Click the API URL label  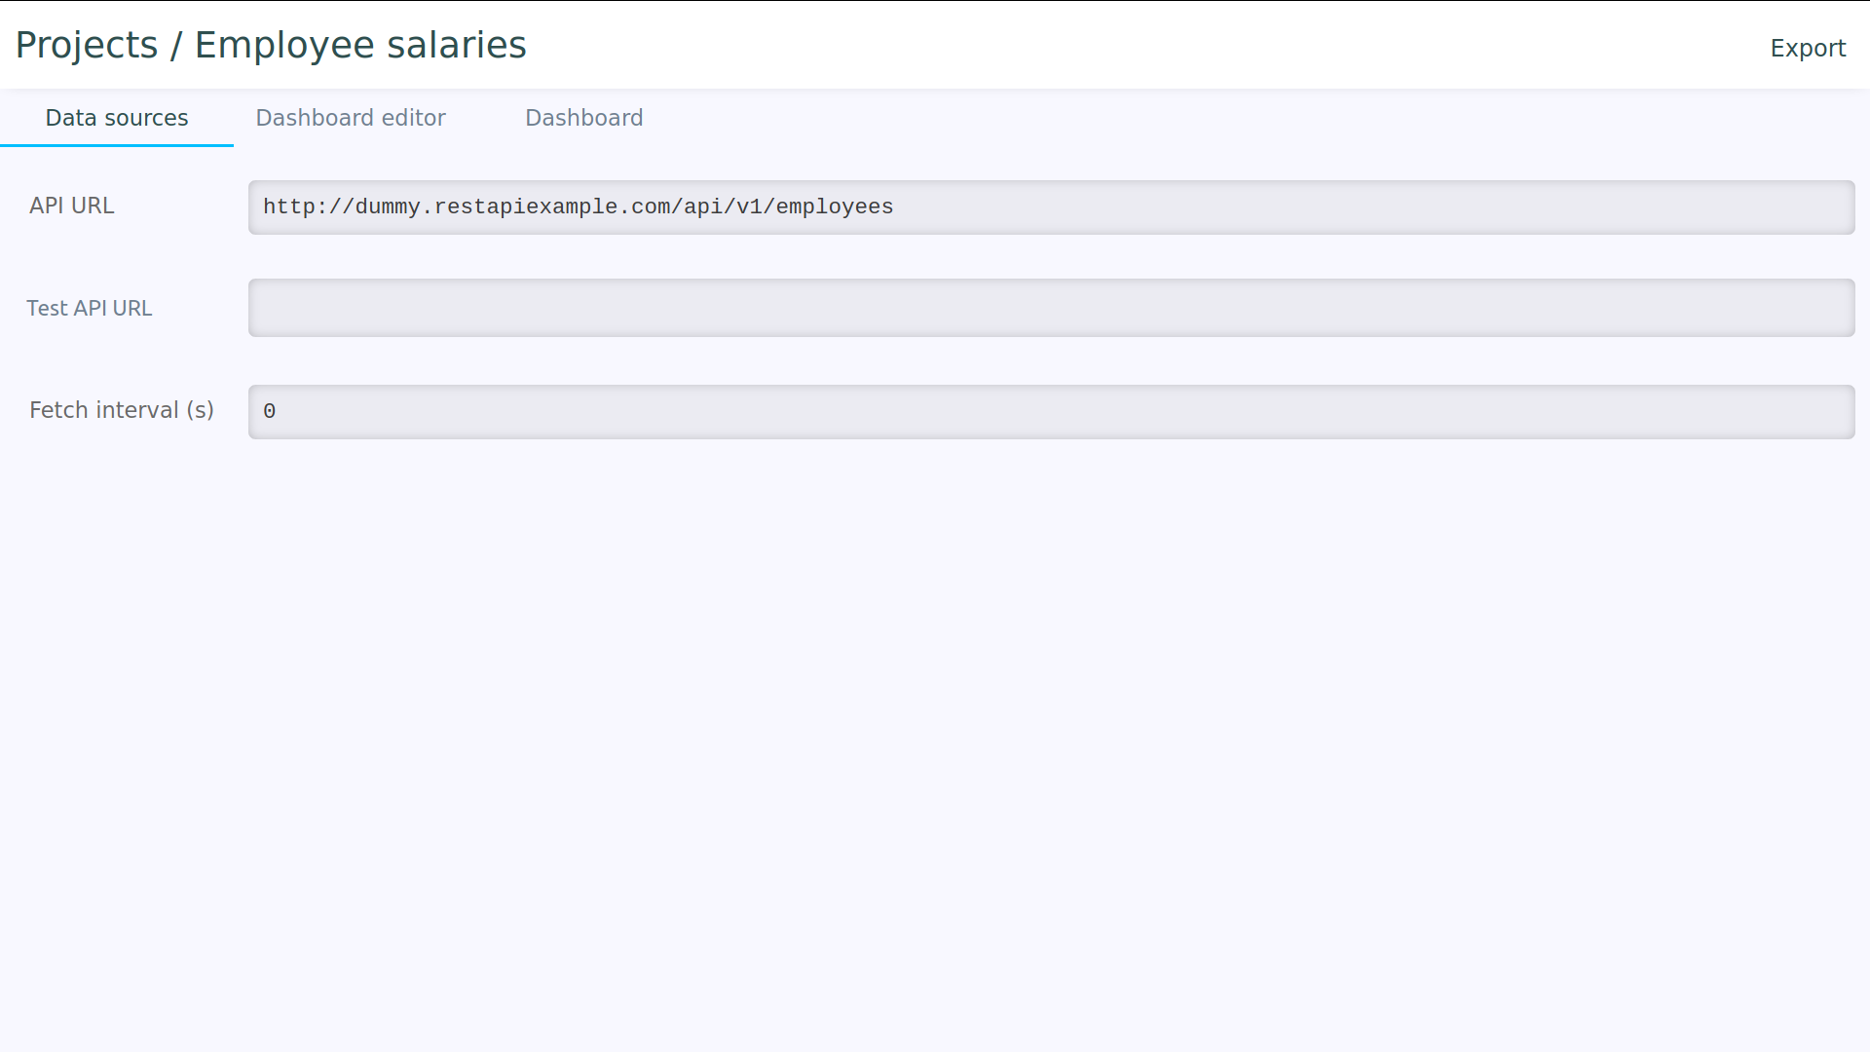coord(71,206)
